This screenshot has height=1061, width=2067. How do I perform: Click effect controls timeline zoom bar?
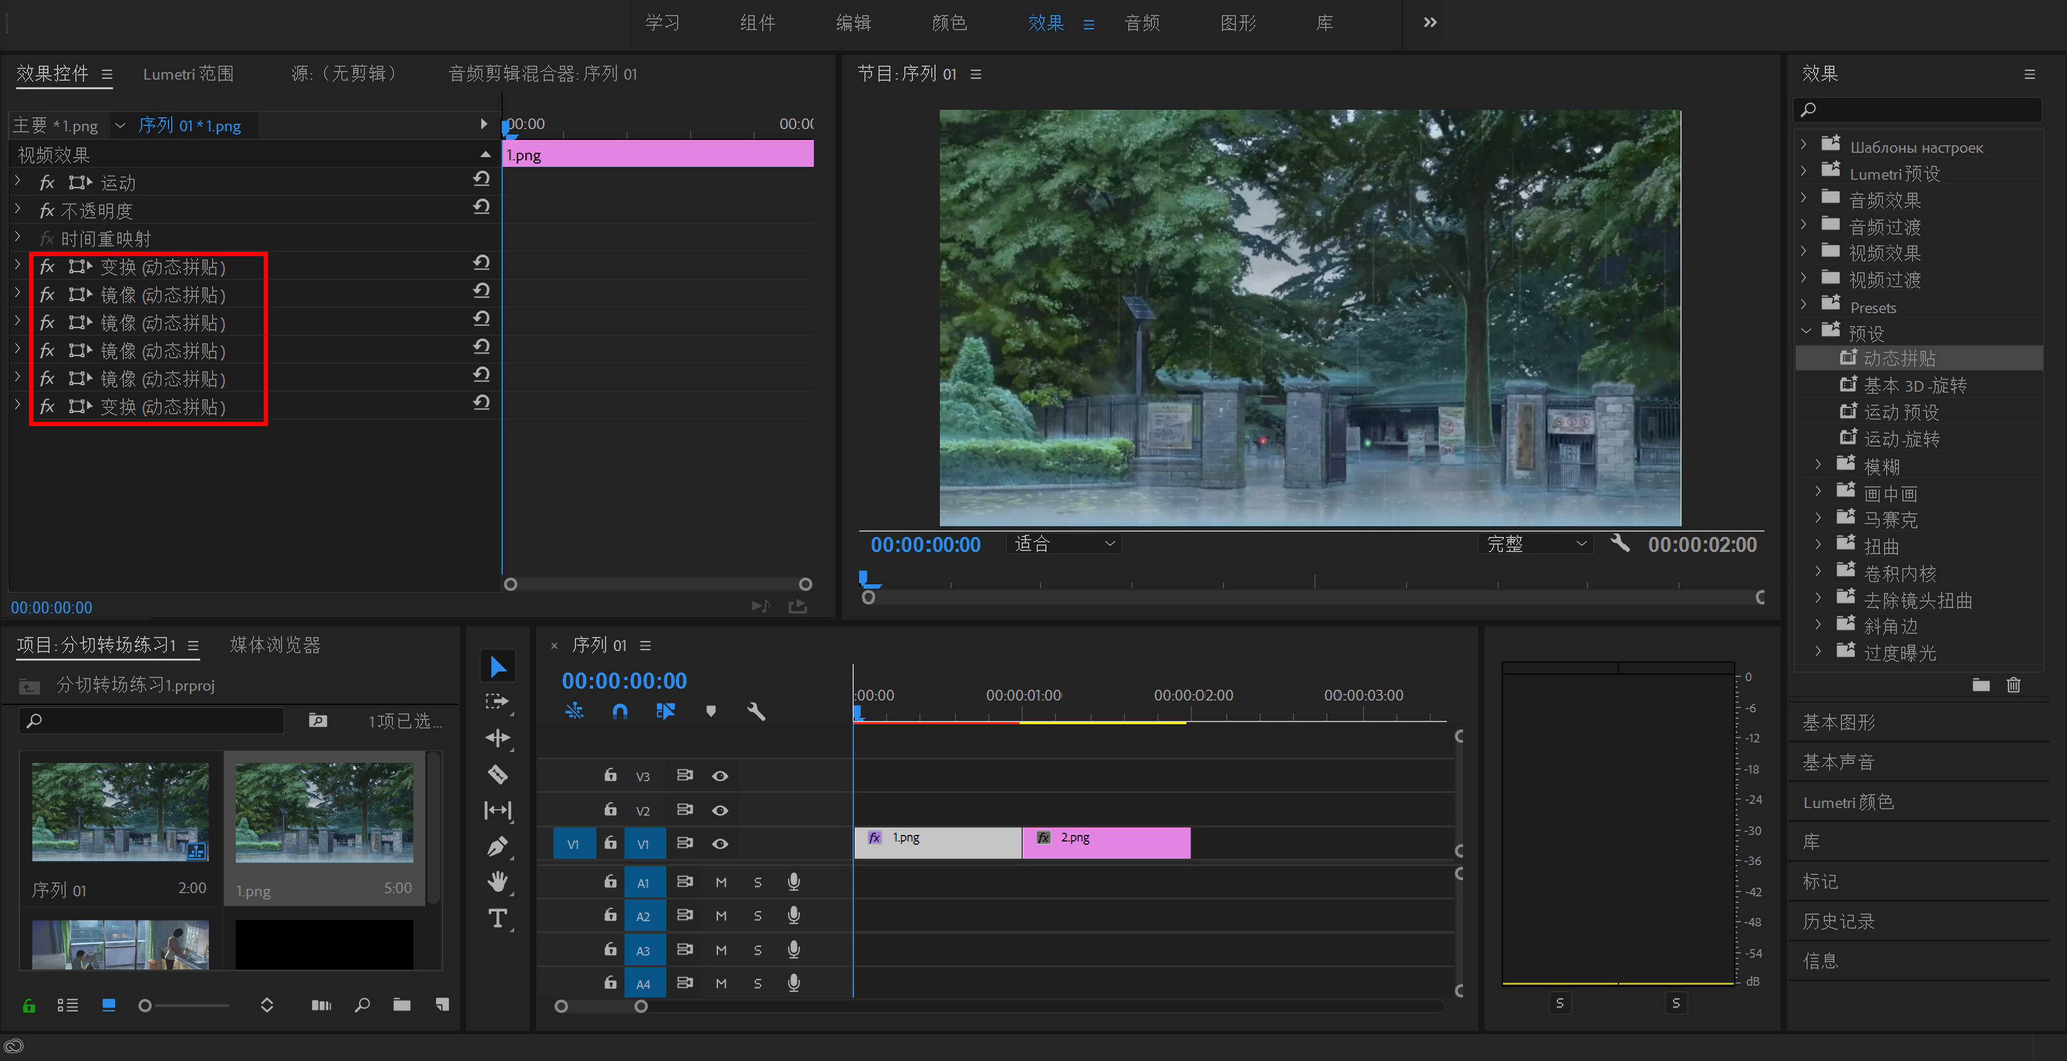tap(658, 584)
